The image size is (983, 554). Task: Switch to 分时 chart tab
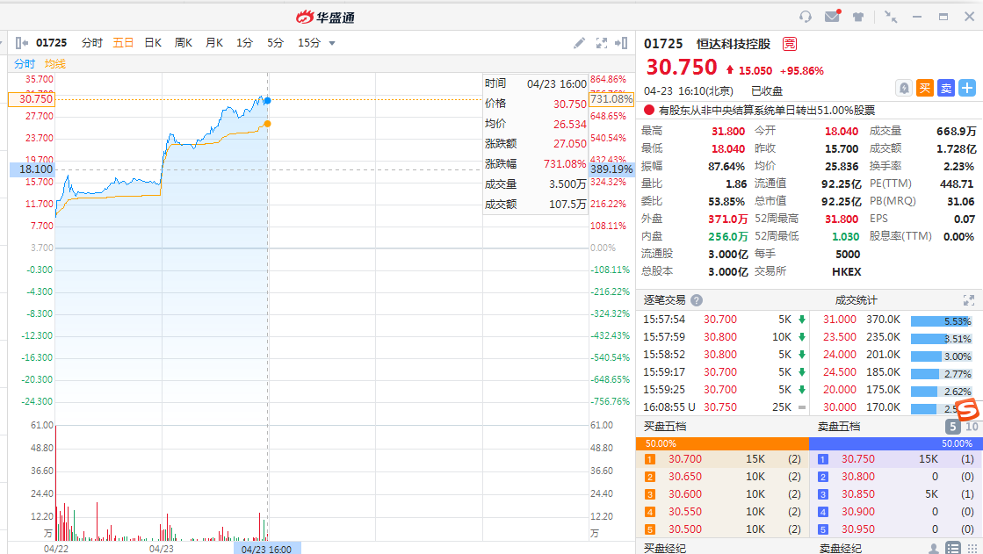(91, 43)
